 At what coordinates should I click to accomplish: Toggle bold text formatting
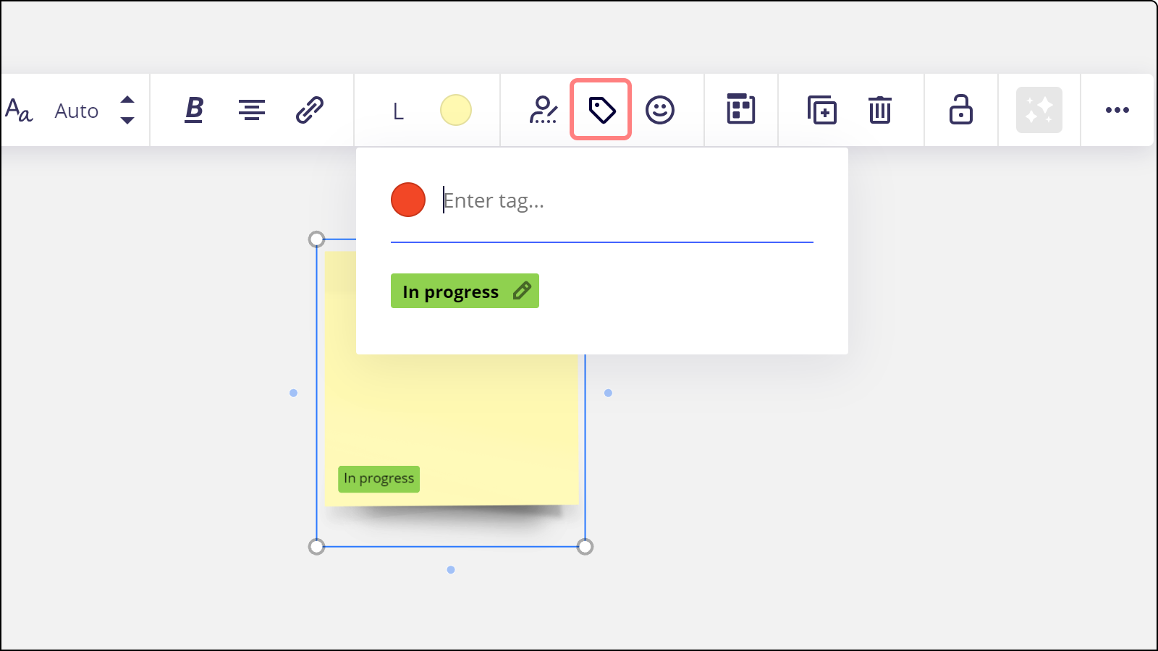click(194, 110)
